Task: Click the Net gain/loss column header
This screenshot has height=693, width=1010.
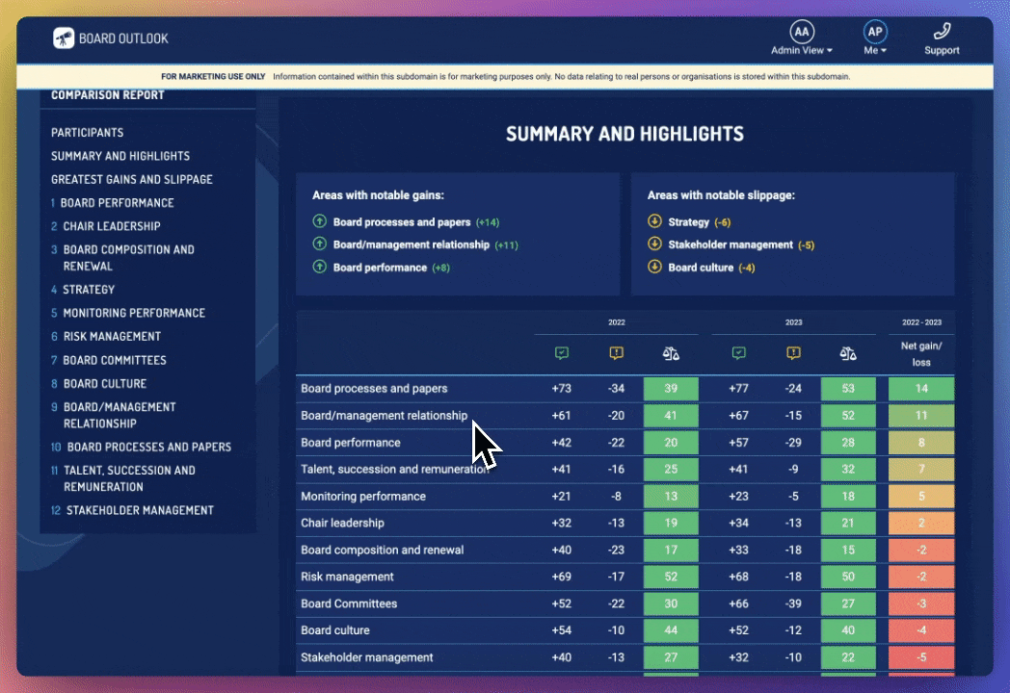Action: (920, 352)
